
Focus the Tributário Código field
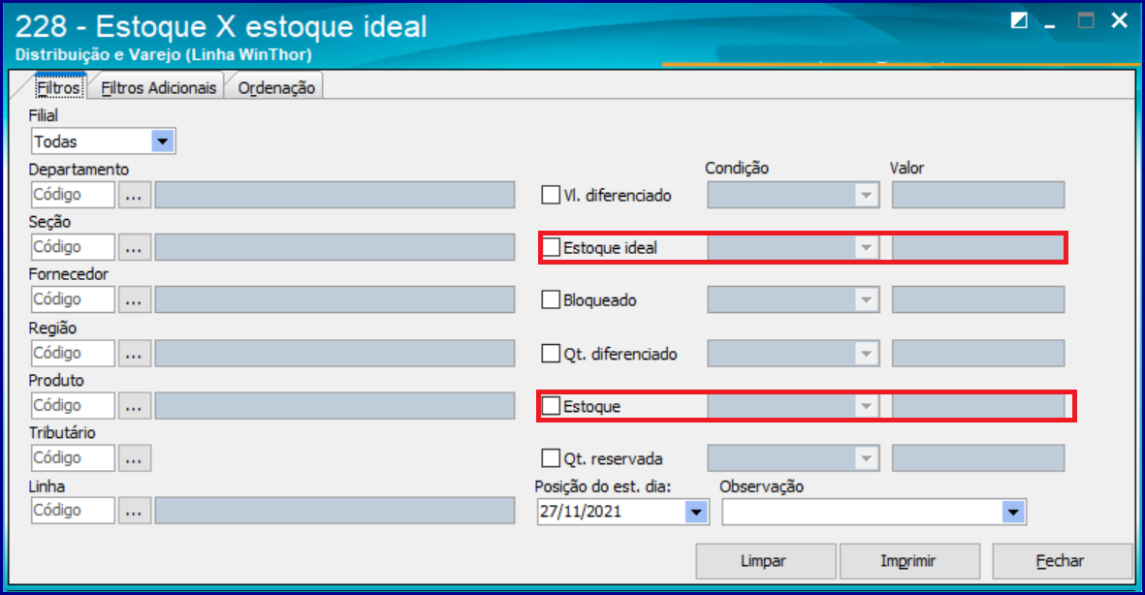(73, 458)
